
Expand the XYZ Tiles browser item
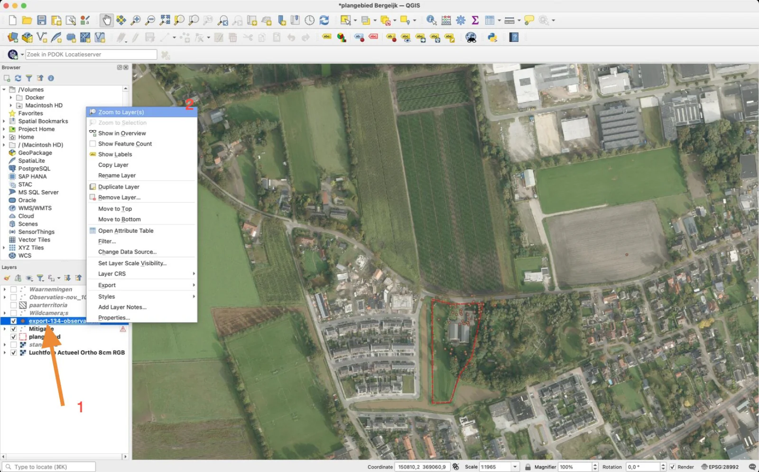(x=4, y=248)
